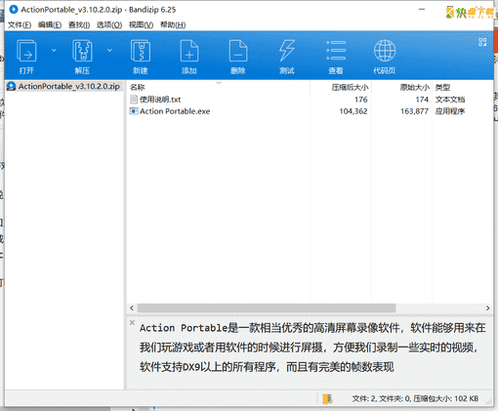Open the File (文件) menu
The image size is (498, 411).
20,25
